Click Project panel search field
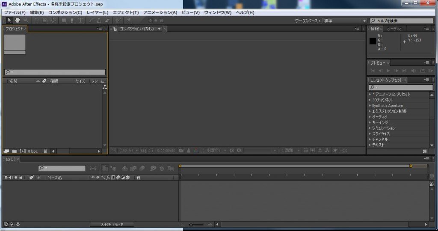Viewport: 438px width, 231px height. [55, 72]
